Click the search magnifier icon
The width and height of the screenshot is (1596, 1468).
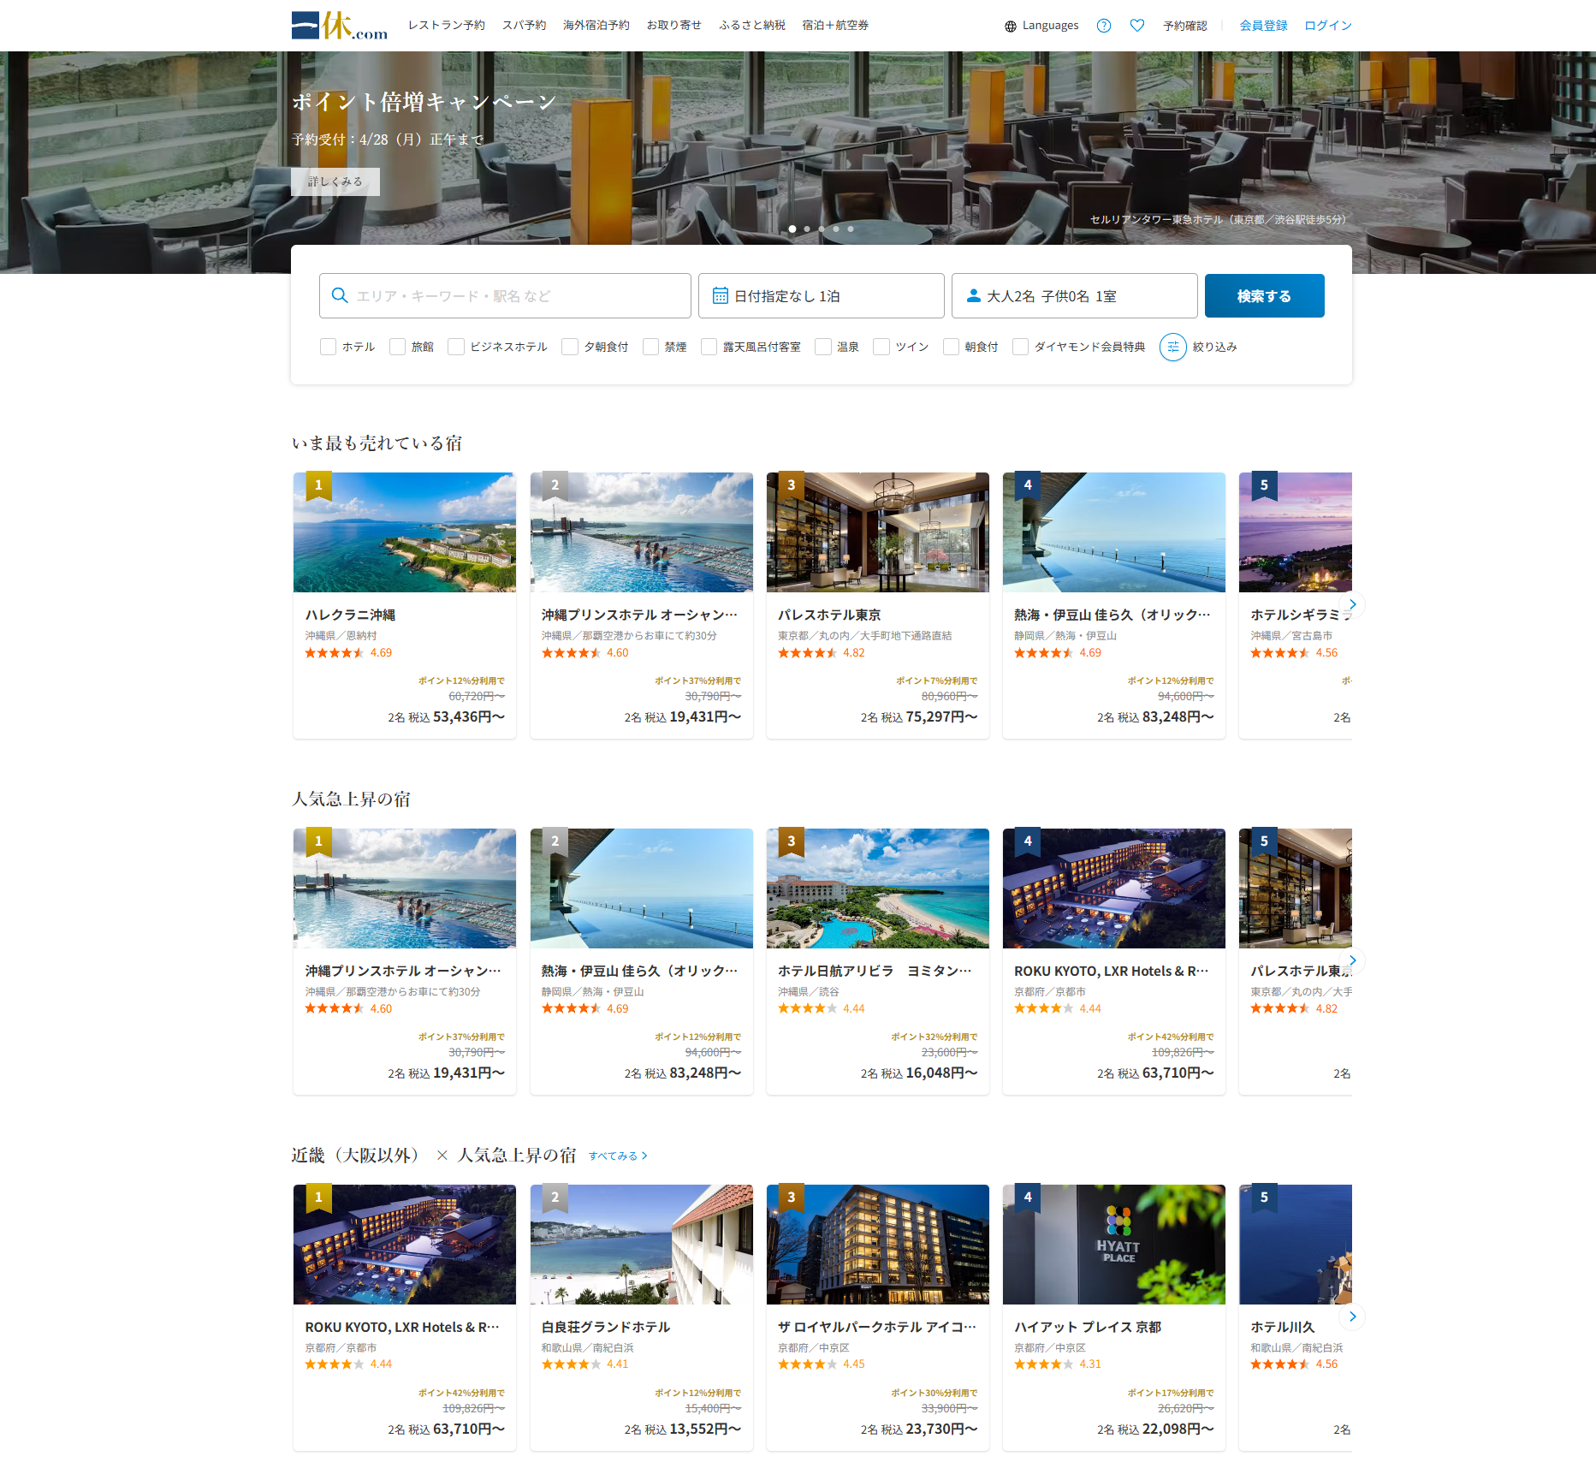click(x=340, y=295)
